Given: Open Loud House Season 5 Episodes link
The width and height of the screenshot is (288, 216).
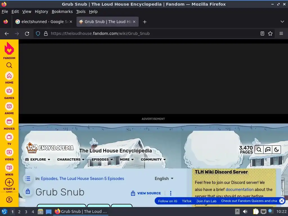Looking at the screenshot, I should tap(92, 179).
